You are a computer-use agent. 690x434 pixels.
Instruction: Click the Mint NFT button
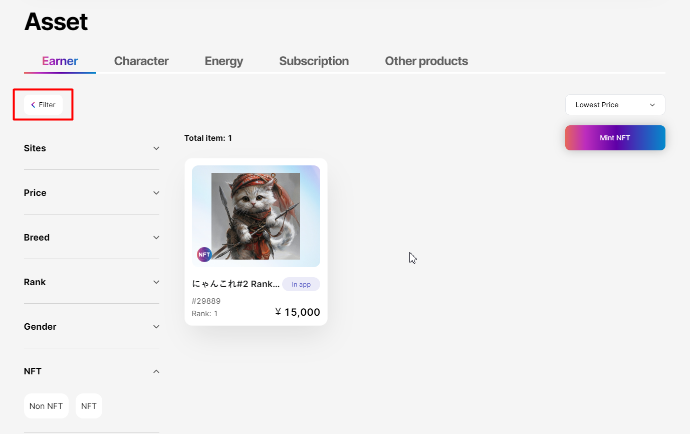tap(615, 138)
